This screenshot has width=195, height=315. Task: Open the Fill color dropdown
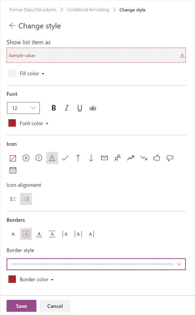(31, 74)
